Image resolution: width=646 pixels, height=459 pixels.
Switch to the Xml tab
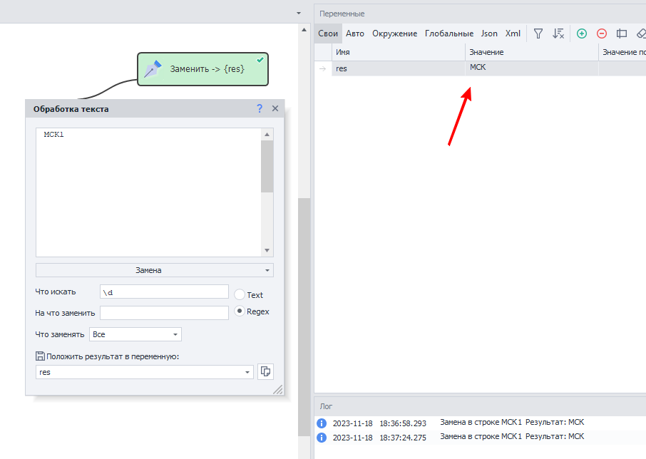click(513, 33)
